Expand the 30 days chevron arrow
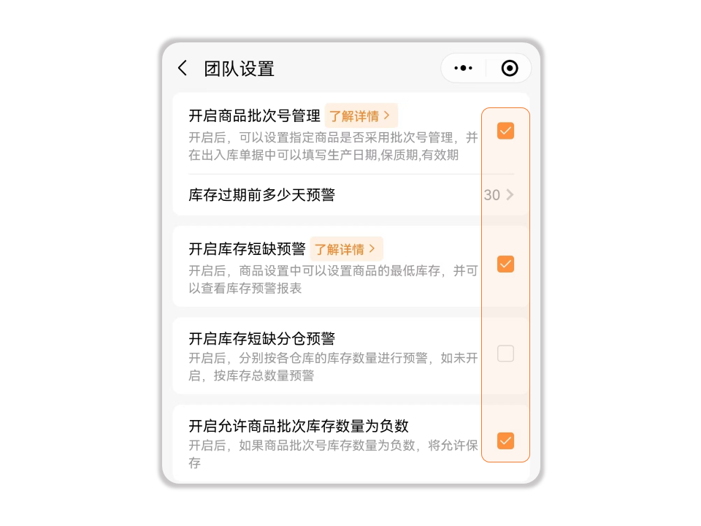The image size is (701, 526). coord(510,195)
